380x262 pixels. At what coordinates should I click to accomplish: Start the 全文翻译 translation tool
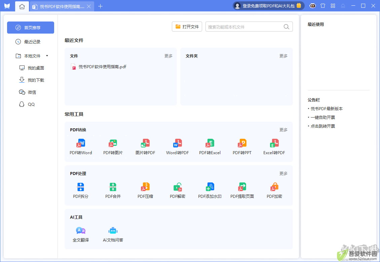tap(81, 234)
